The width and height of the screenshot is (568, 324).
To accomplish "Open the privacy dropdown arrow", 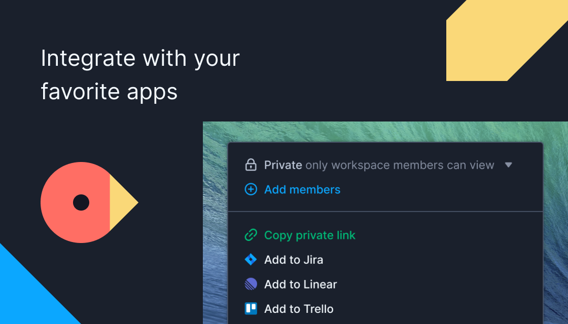I will 508,165.
